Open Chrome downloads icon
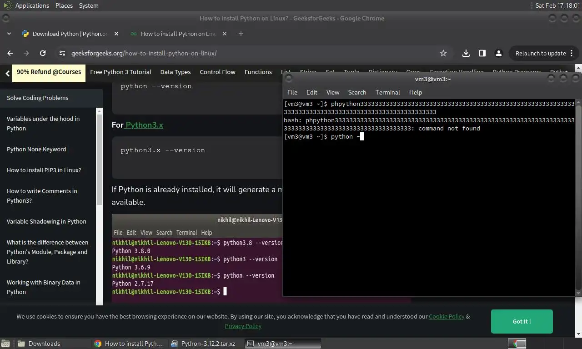This screenshot has height=349, width=582. coord(466,53)
